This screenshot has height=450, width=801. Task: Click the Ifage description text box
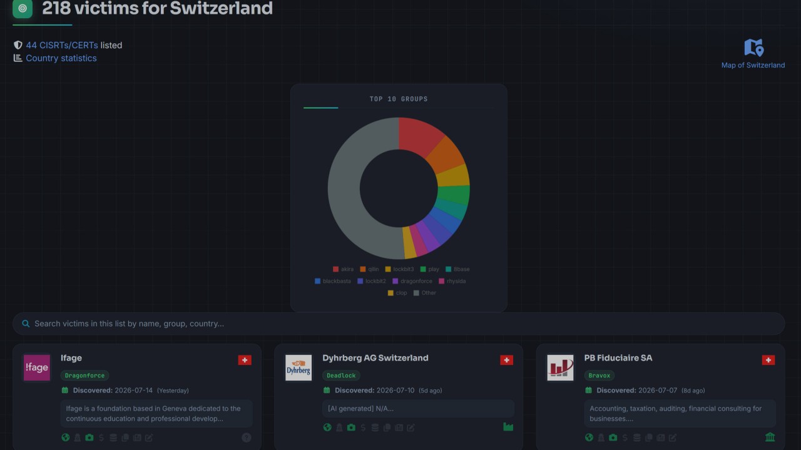156,414
